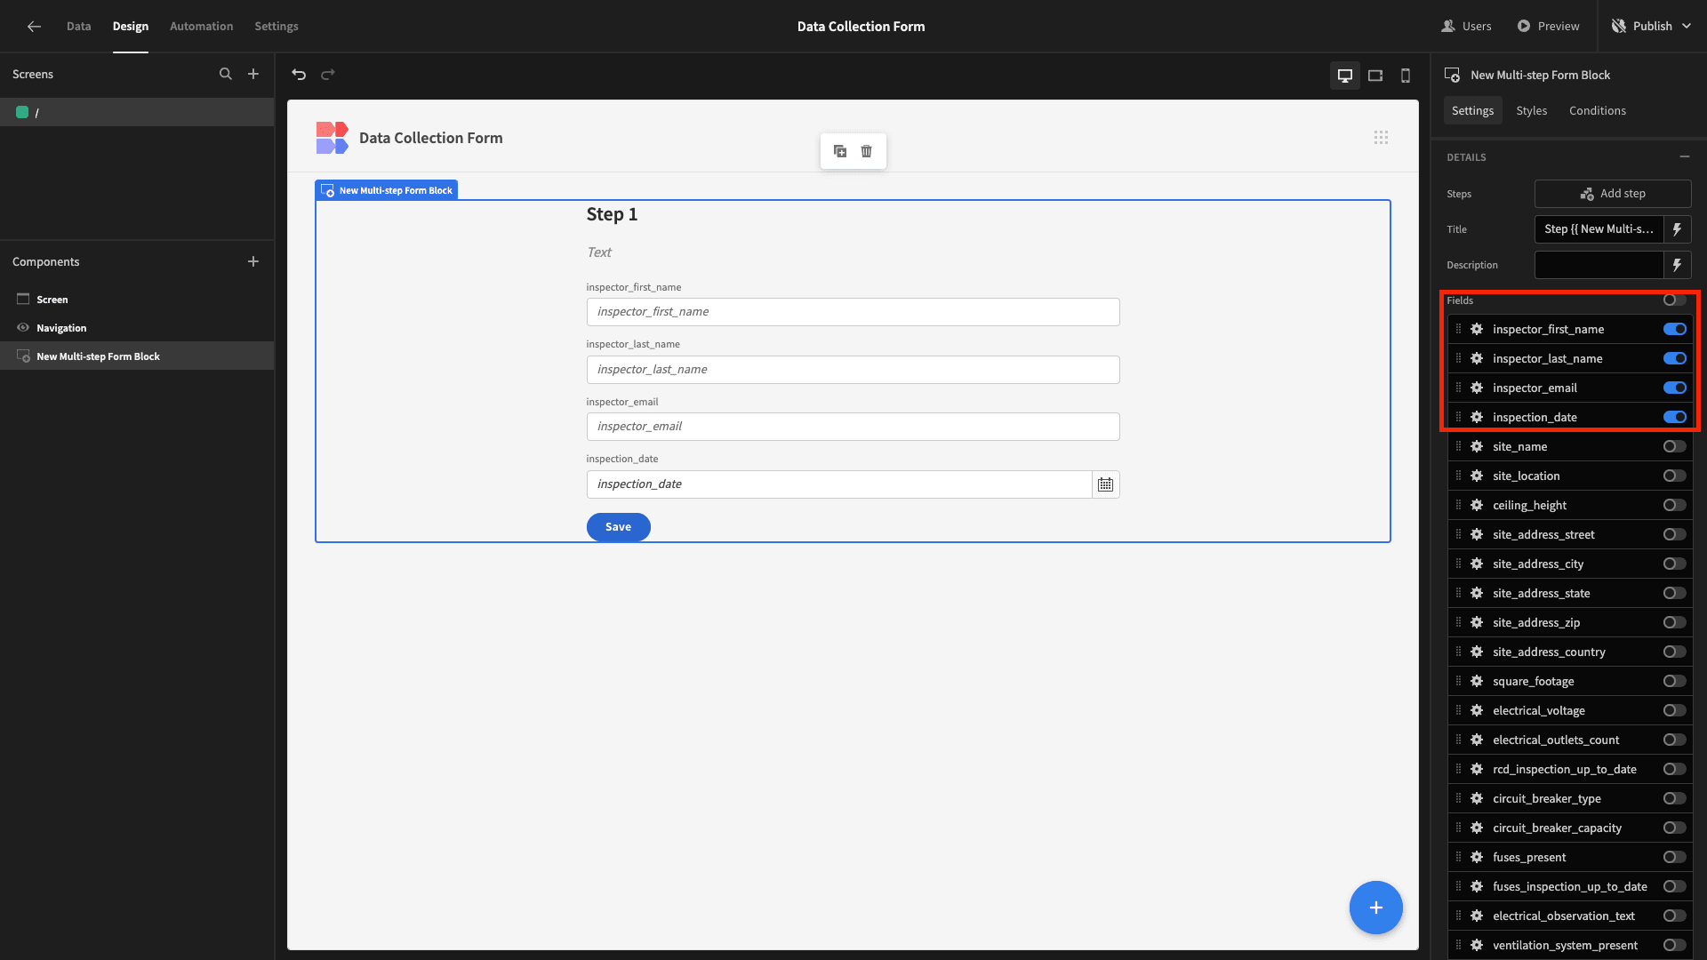Disable the inspector_email field toggle
The width and height of the screenshot is (1707, 960).
(x=1674, y=388)
